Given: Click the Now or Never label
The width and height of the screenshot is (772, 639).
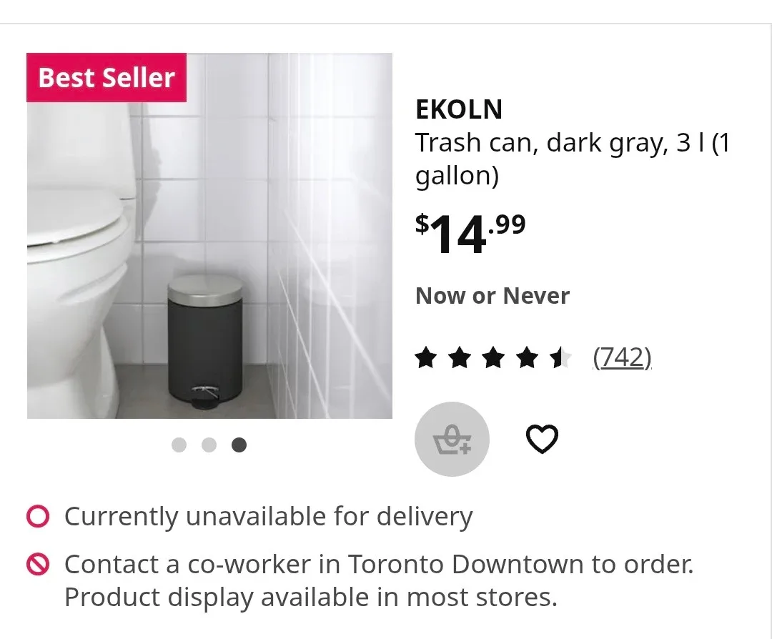Looking at the screenshot, I should [492, 295].
